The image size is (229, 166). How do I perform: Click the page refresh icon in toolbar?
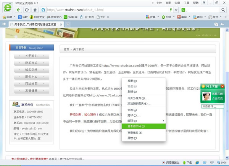pyautogui.click(x=26, y=10)
